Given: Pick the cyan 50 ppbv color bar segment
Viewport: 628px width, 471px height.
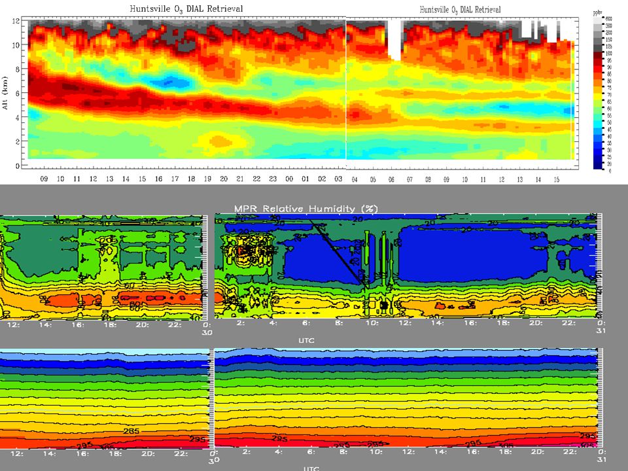Looking at the screenshot, I should click(x=597, y=124).
